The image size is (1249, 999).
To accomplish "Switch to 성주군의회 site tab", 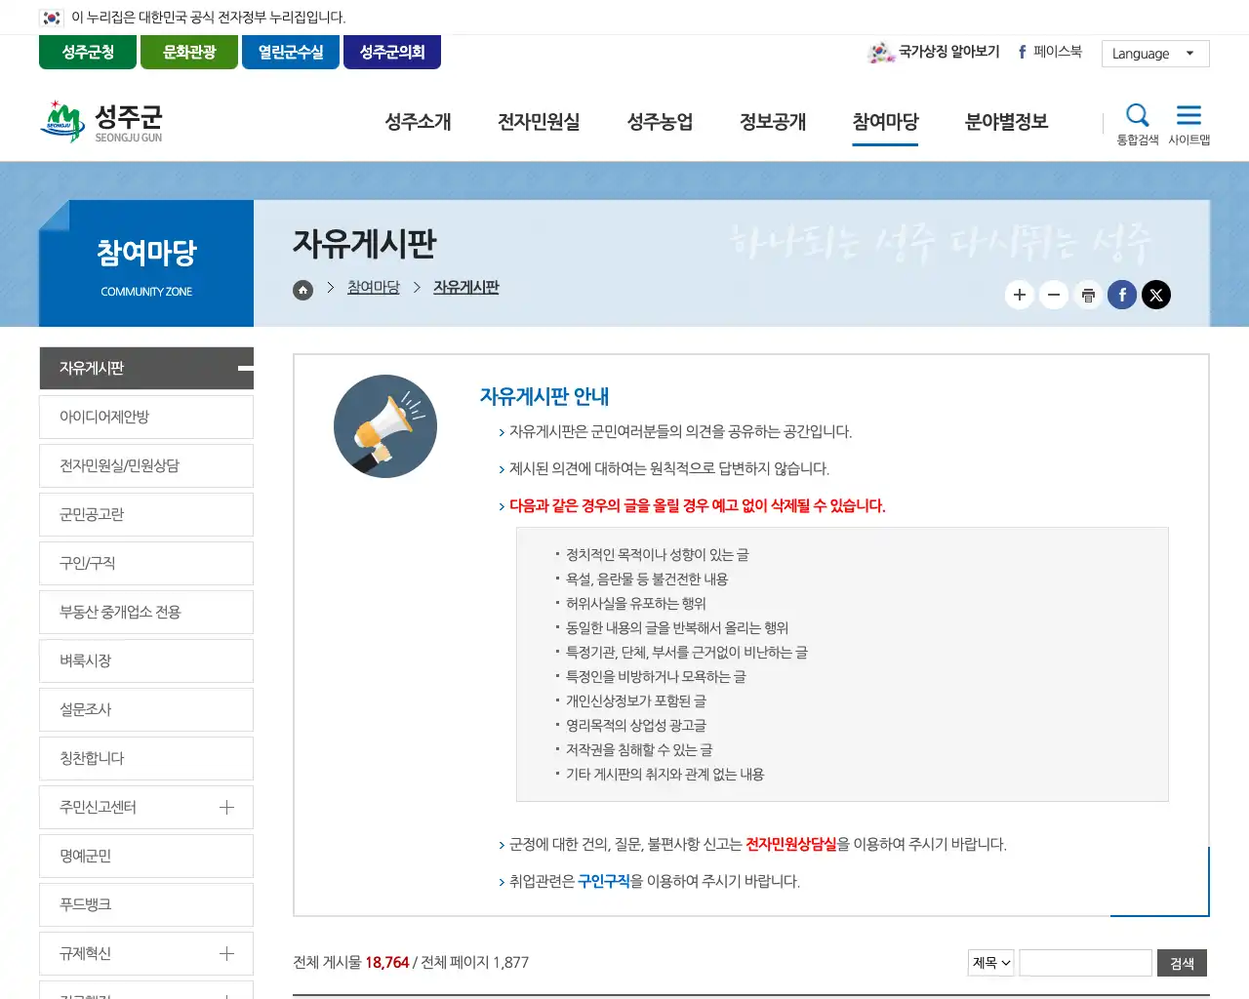I will (392, 52).
